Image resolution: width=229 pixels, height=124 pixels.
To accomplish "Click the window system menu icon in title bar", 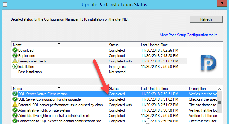I will click(5, 4).
